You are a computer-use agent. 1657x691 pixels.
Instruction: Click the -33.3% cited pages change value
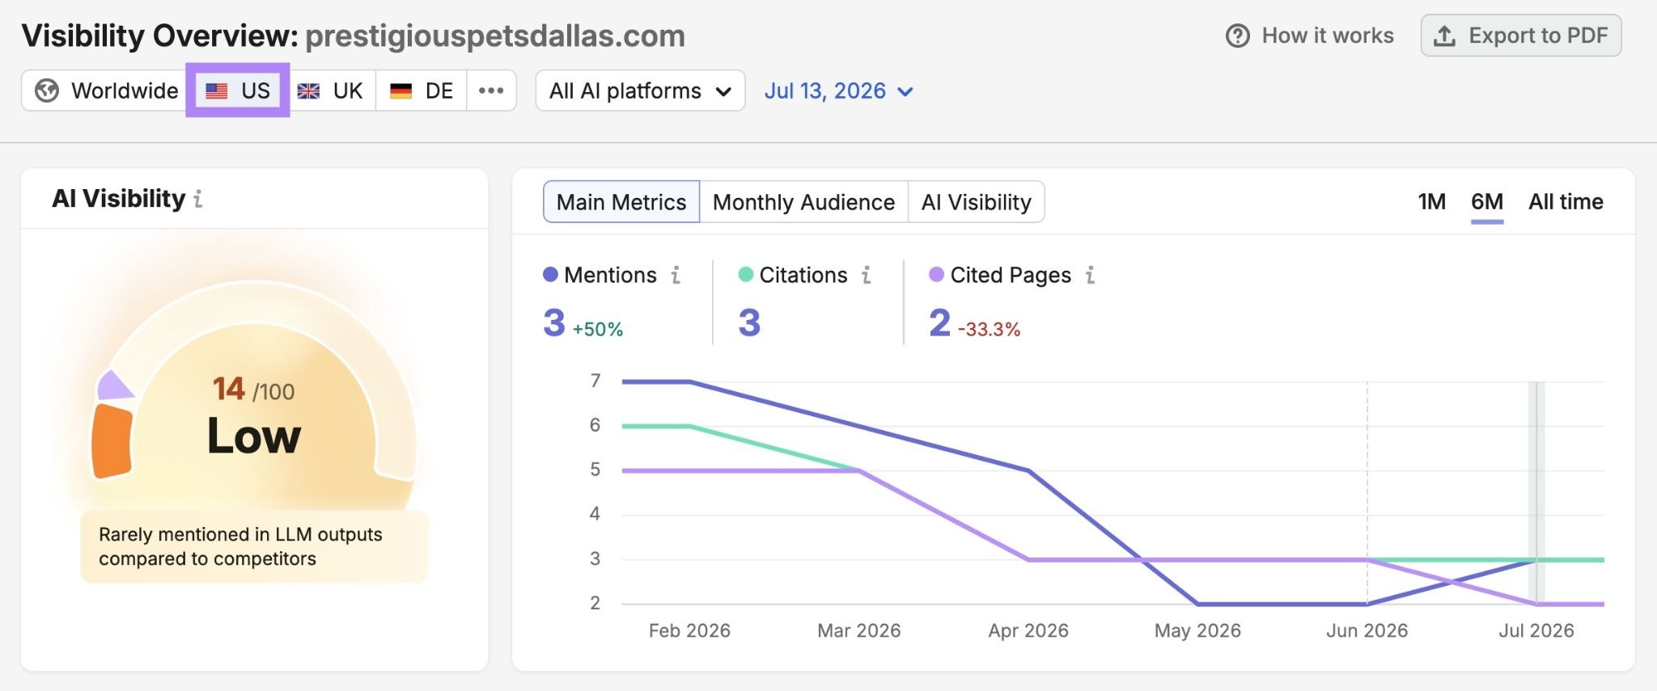click(x=989, y=330)
